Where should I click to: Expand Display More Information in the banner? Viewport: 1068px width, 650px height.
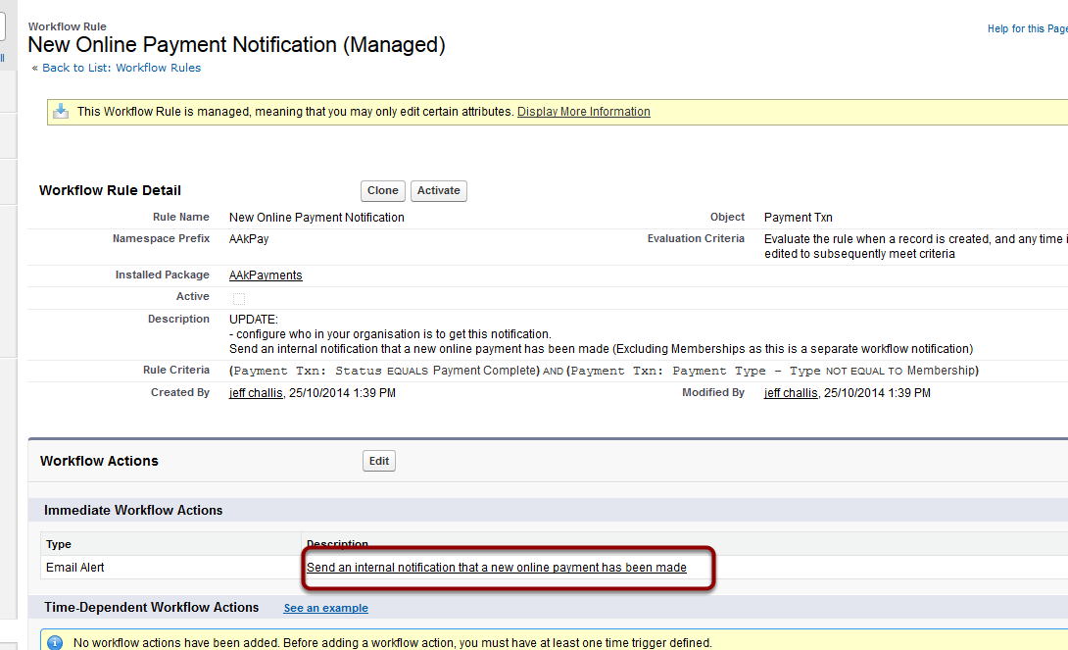[583, 111]
